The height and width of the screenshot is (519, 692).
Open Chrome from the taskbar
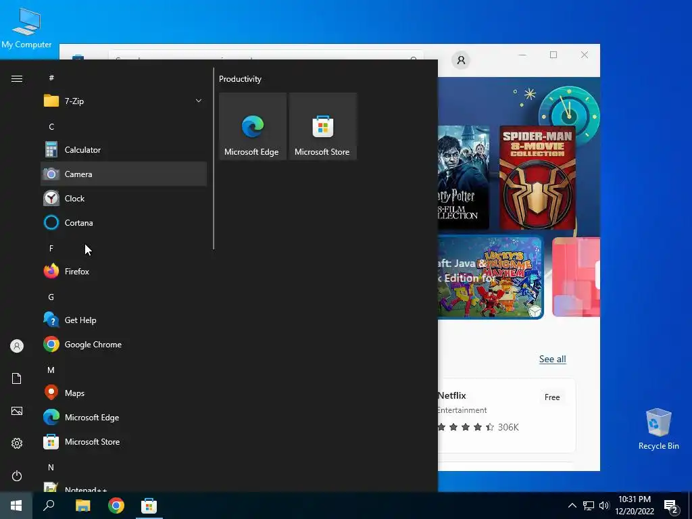coord(116,505)
